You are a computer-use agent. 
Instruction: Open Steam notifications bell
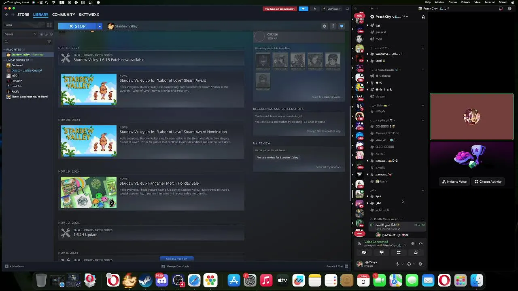pos(314,8)
